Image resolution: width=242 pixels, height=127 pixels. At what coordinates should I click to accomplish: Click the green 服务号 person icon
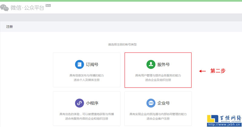point(151,64)
